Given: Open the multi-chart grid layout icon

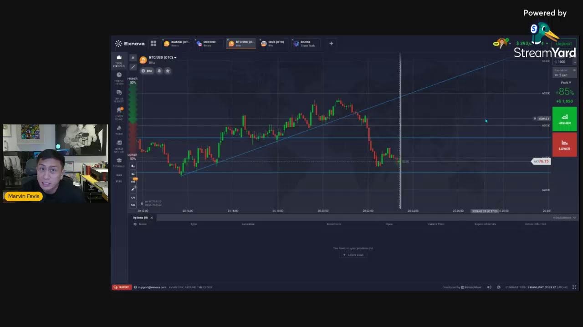Looking at the screenshot, I should 153,44.
